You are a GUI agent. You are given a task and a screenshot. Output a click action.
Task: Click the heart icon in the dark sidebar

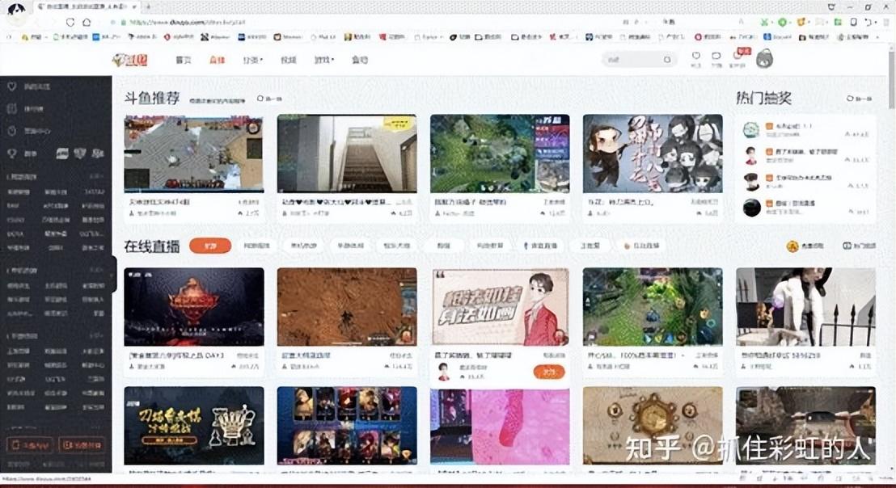click(x=11, y=86)
